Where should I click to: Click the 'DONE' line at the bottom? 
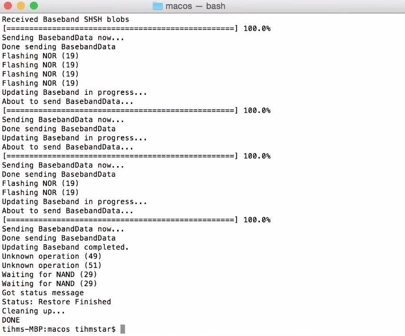[9, 320]
